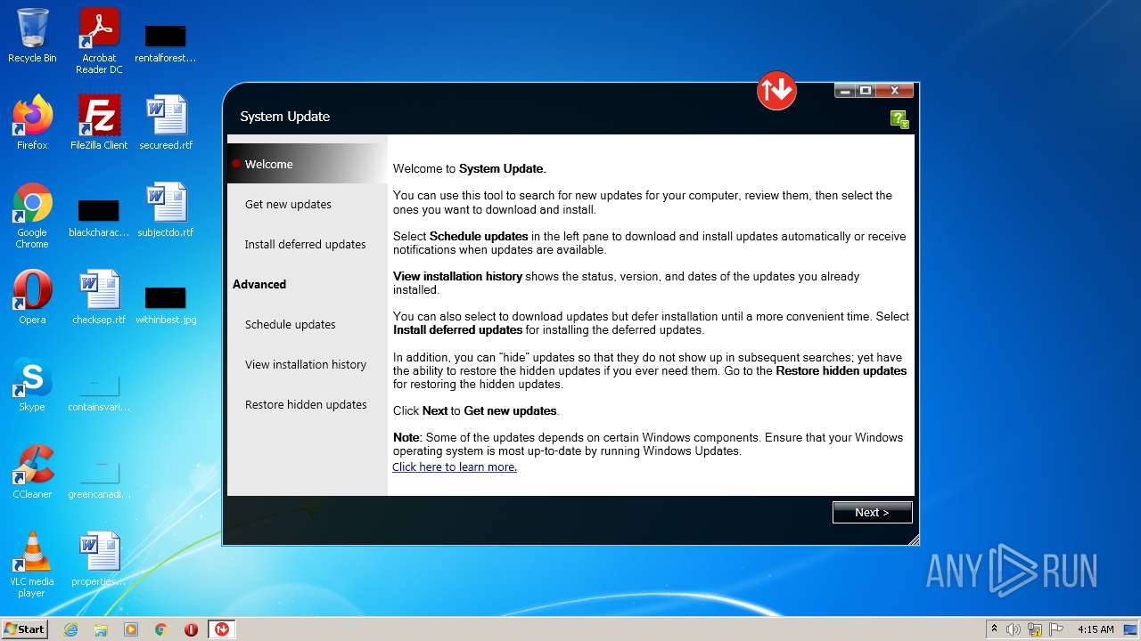Select Welcome in the left pane
The image size is (1141, 641).
pyautogui.click(x=308, y=164)
